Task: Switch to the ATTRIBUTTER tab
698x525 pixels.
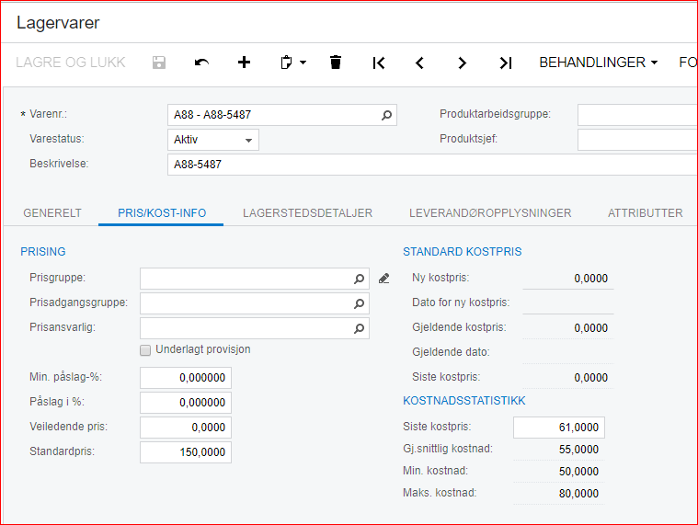Action: coord(645,213)
